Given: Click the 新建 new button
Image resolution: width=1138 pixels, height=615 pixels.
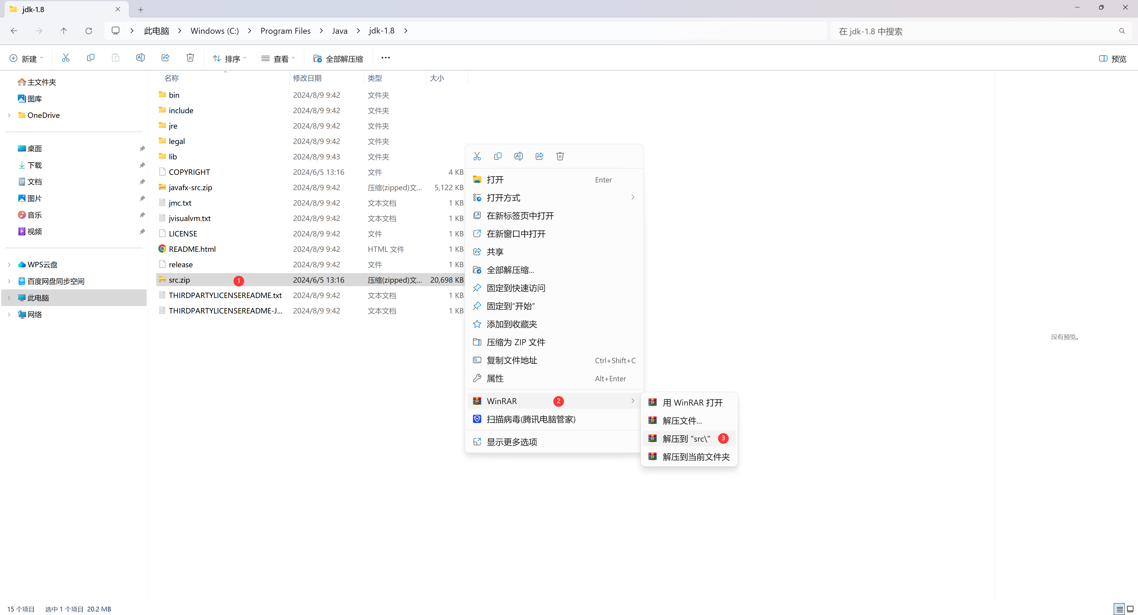Looking at the screenshot, I should tap(26, 58).
